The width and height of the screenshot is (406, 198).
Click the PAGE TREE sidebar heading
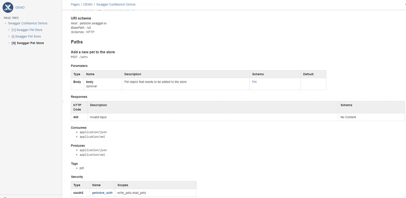11,18
